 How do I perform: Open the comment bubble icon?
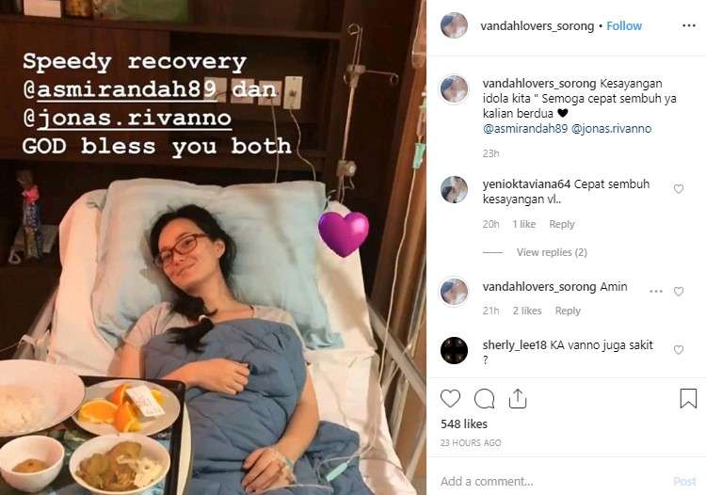click(484, 399)
